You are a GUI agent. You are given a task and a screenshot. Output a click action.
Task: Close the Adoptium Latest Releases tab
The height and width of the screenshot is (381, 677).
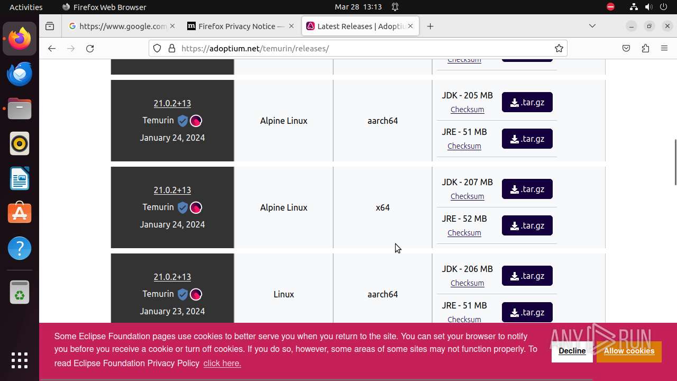410,26
